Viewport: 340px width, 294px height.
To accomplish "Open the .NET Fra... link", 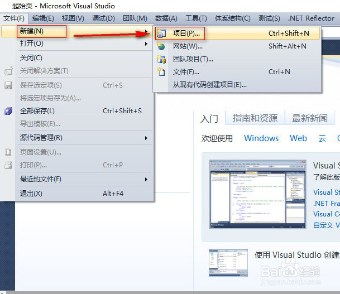I will click(327, 204).
